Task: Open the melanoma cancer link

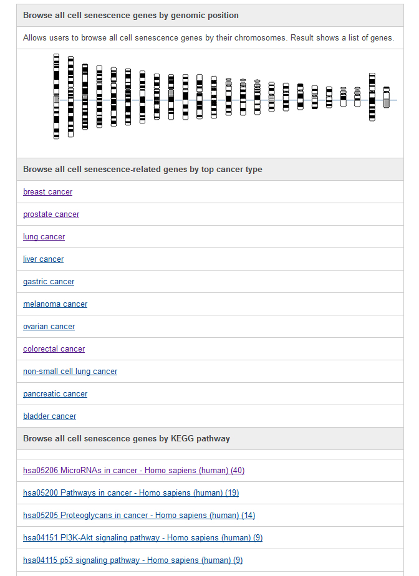Action: (x=55, y=304)
